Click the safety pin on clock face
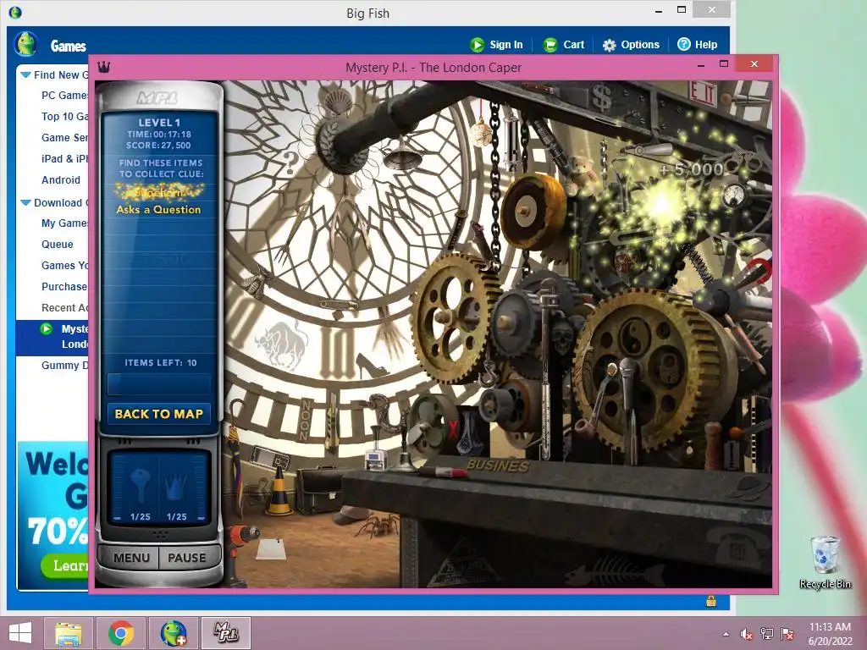The height and width of the screenshot is (650, 867). point(339,304)
